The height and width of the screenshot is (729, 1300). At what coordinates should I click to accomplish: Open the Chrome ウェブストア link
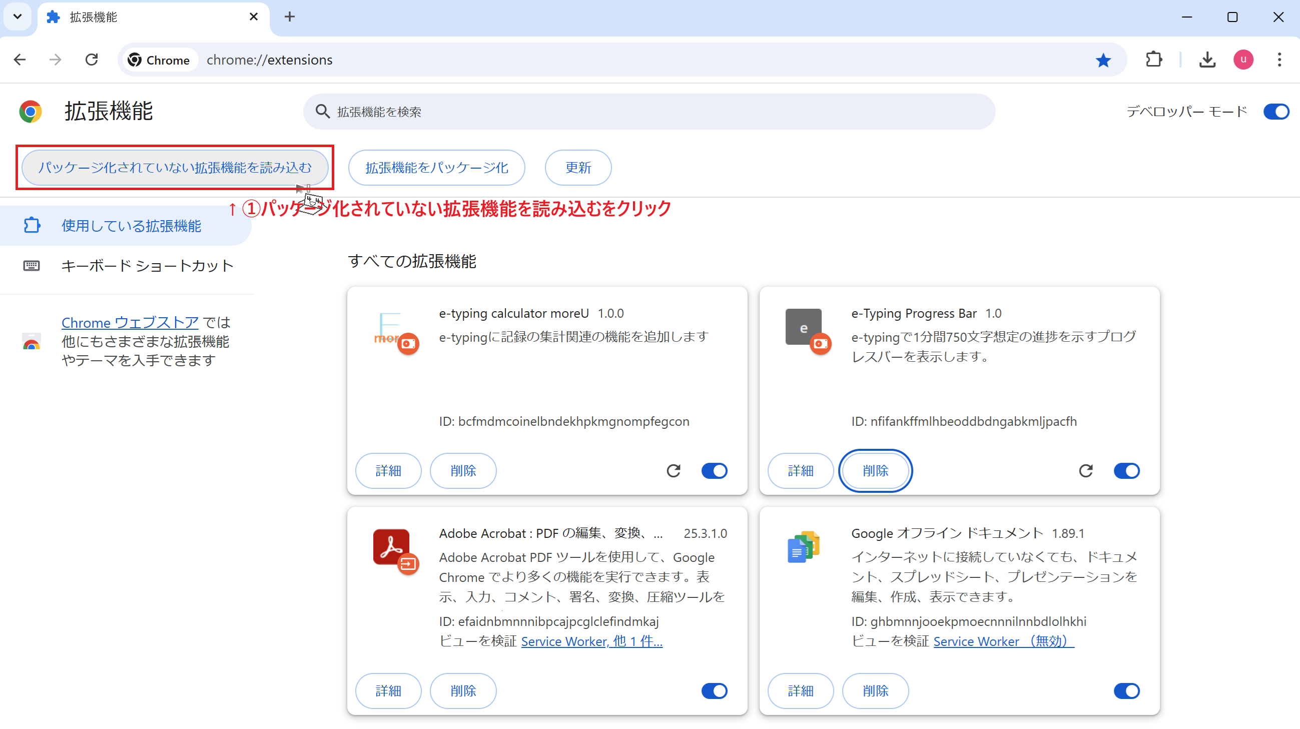(130, 322)
